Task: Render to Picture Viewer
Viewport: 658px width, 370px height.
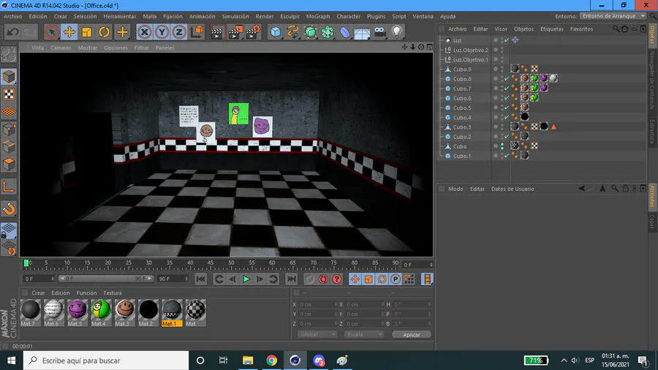Action: (235, 32)
